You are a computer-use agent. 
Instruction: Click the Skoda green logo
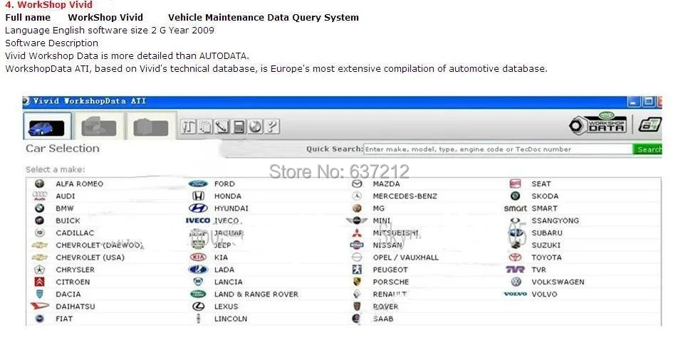516,196
